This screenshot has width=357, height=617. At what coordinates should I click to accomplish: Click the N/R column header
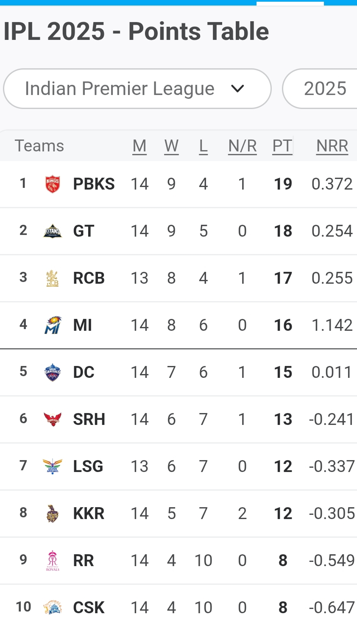click(x=242, y=146)
